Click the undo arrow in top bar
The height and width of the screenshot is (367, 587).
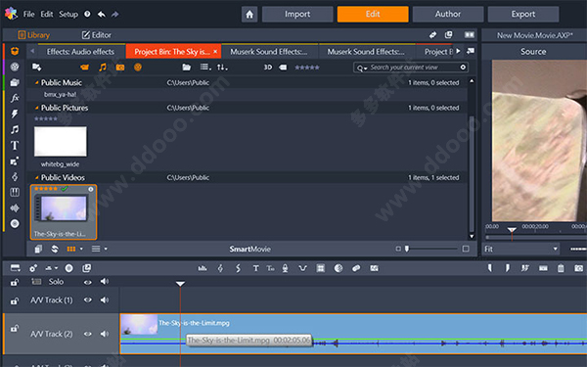[x=102, y=15]
